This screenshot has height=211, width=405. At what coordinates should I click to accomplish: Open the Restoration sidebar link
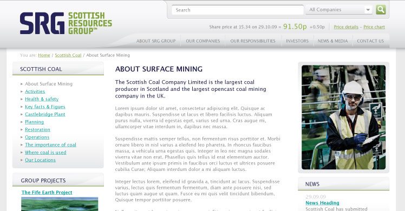37,130
